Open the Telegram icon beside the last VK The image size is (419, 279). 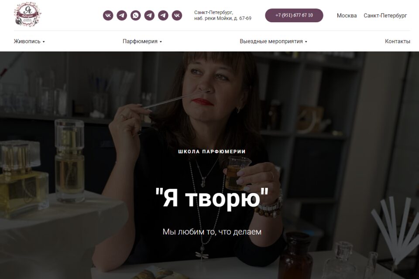pyautogui.click(x=163, y=15)
